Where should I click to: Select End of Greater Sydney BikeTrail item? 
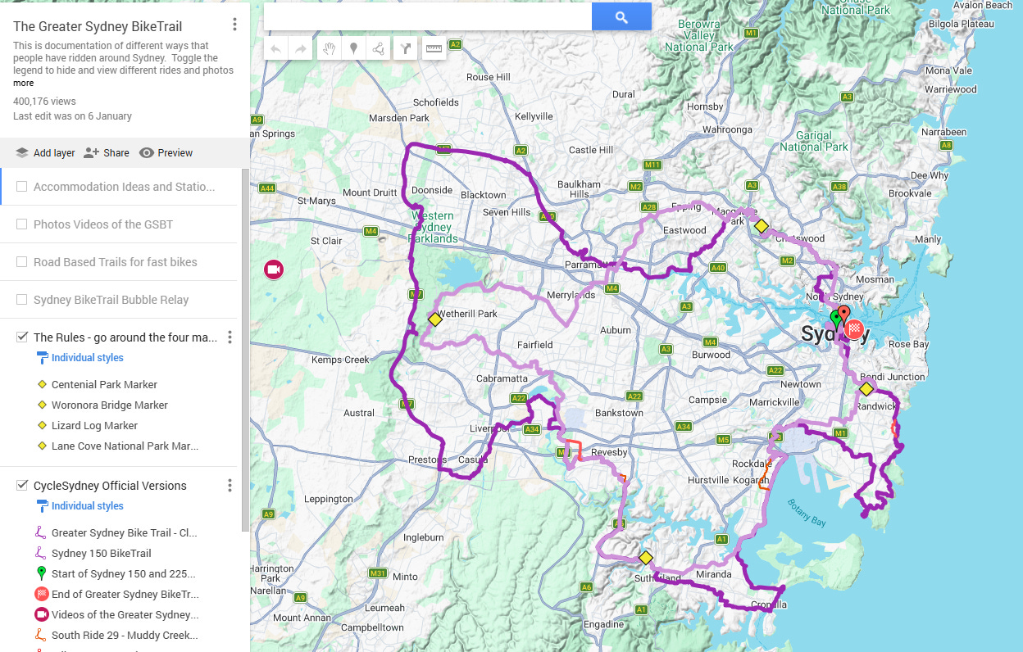pos(125,595)
